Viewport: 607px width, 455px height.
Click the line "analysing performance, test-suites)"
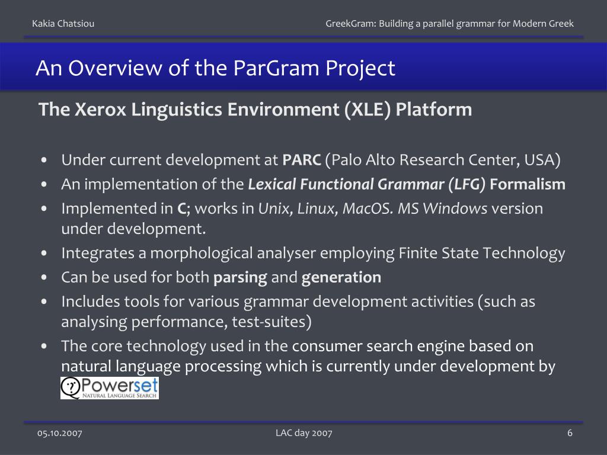click(x=186, y=322)
